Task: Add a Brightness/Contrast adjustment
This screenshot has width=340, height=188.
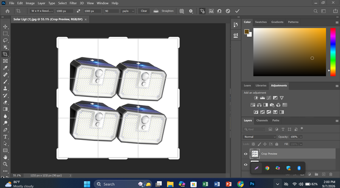Action: coord(256,98)
